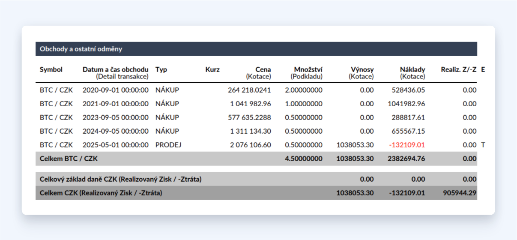The width and height of the screenshot is (517, 240).
Task: Open the 2021-09-01 transaction detail date
Action: pos(116,104)
